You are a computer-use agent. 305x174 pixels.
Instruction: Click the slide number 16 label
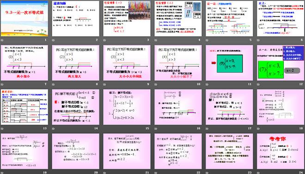[198, 128]
